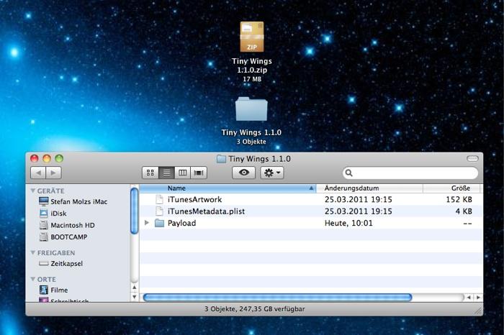Click the sidebar scroll up arrow
The height and width of the screenshot is (335, 504).
point(135,288)
